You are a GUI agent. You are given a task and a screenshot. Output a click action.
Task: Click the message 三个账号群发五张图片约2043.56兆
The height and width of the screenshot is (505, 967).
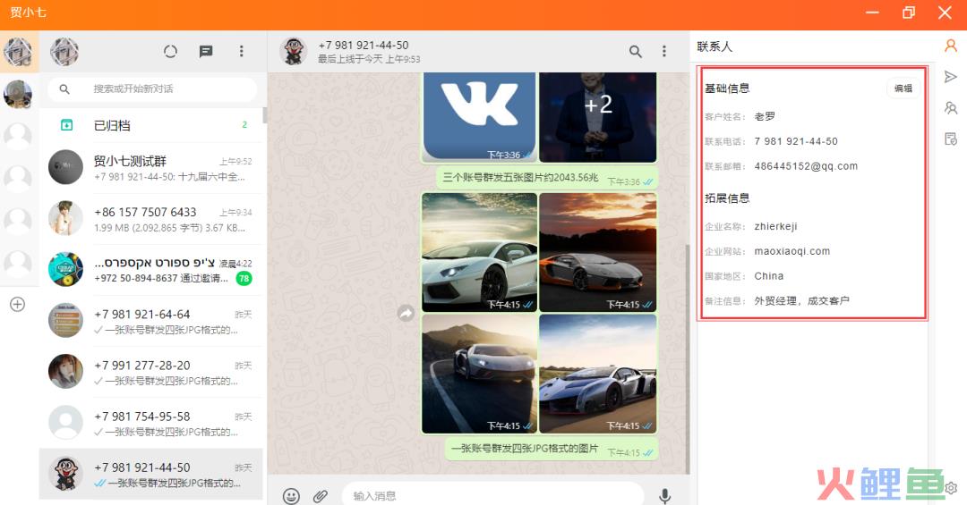tap(520, 177)
